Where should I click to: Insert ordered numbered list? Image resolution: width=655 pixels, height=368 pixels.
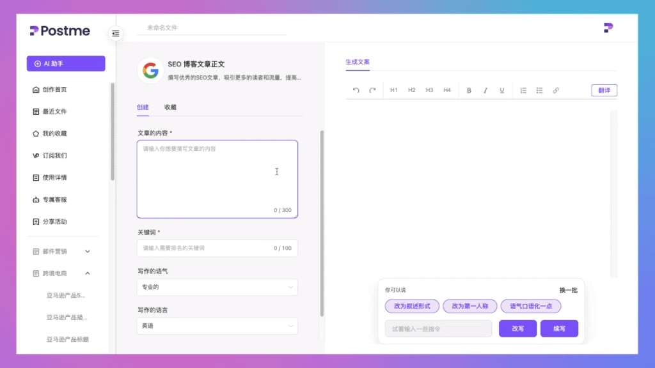point(523,90)
